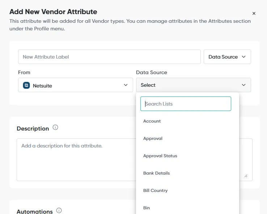Grab the description textarea resize handle
The width and height of the screenshot is (267, 214).
[x=246, y=176]
